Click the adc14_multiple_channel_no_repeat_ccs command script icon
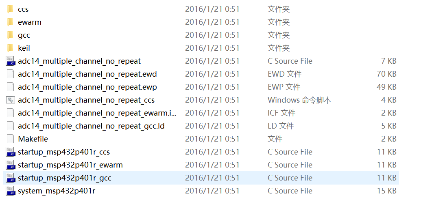 10,100
